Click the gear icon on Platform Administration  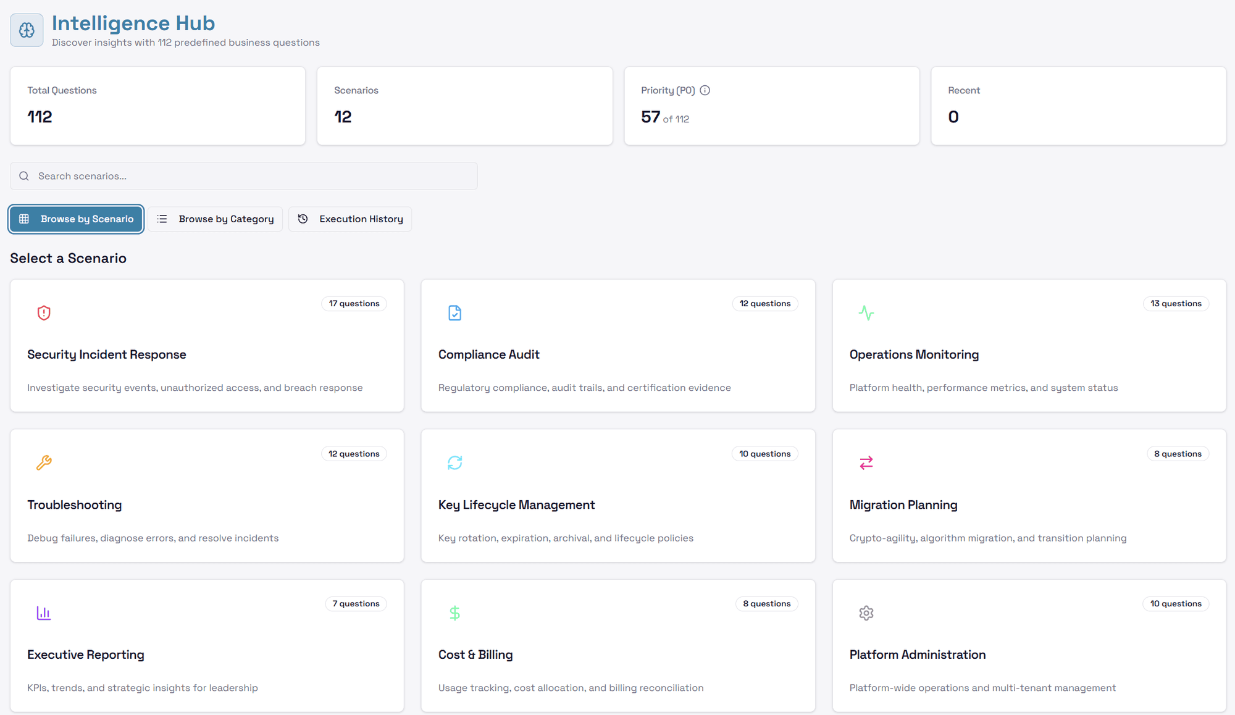click(x=866, y=613)
